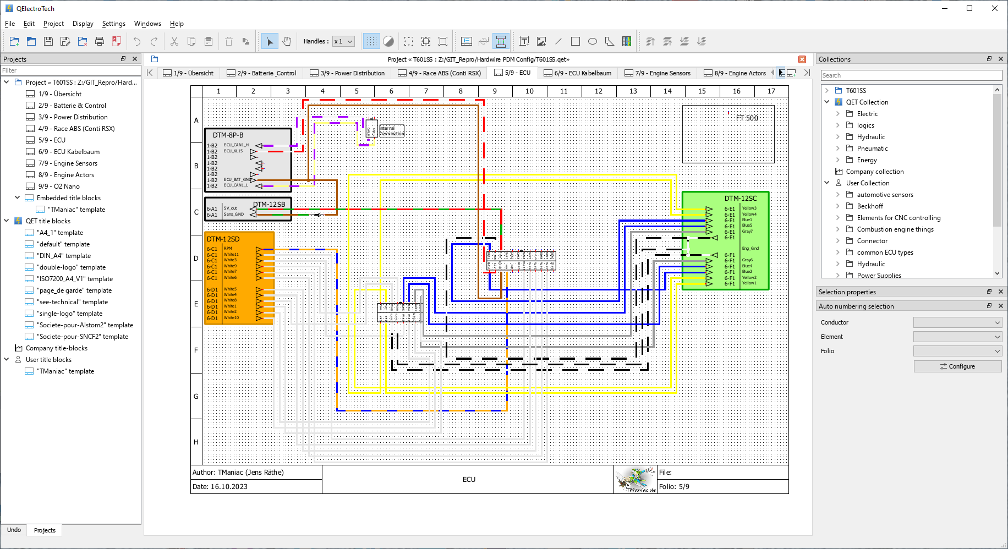Click the Print icon
The image size is (1008, 549).
coord(100,41)
